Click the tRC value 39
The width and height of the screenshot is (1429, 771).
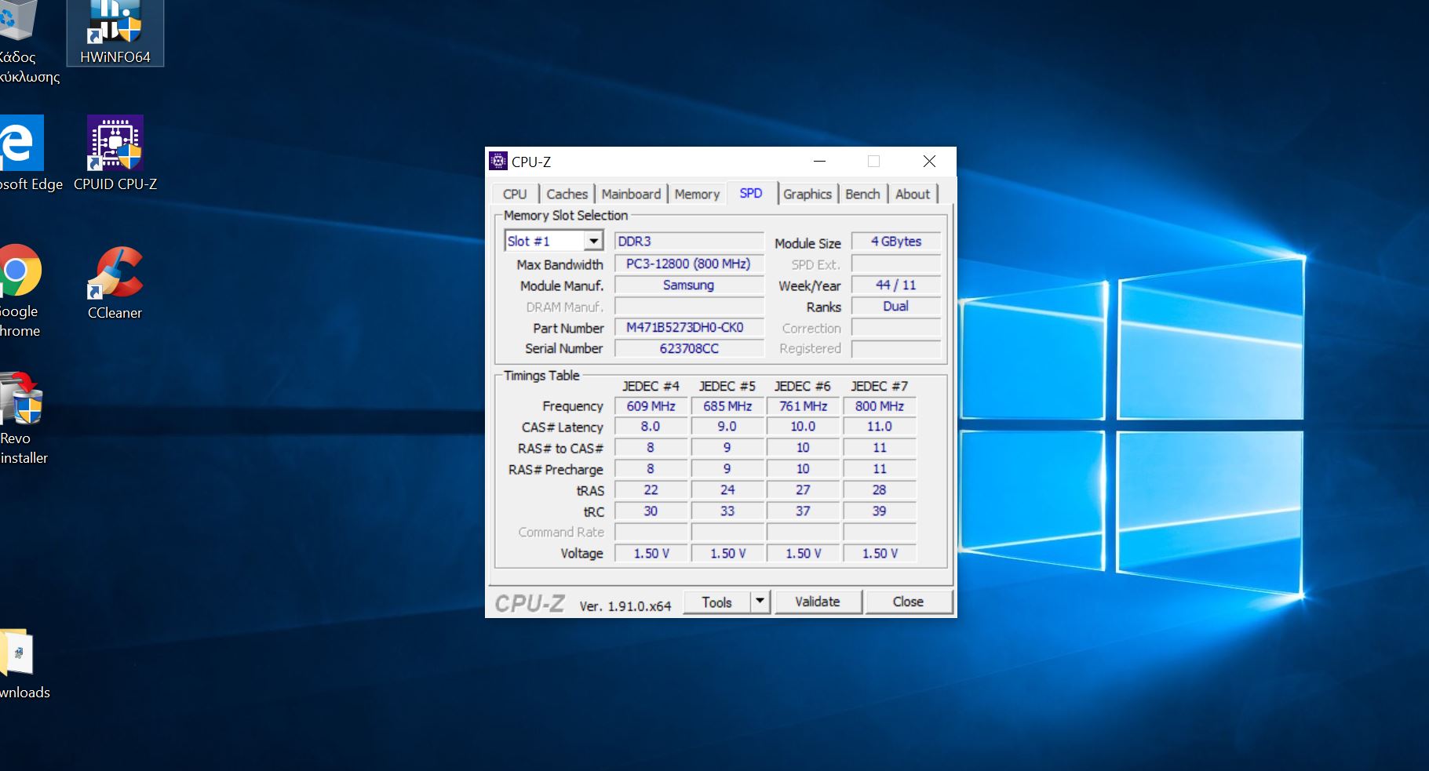pyautogui.click(x=879, y=511)
